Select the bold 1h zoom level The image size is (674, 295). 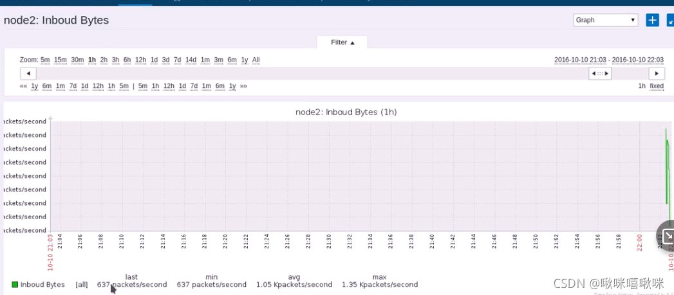92,60
